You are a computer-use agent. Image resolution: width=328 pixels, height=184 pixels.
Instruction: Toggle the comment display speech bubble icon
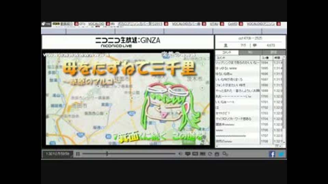pyautogui.click(x=188, y=154)
